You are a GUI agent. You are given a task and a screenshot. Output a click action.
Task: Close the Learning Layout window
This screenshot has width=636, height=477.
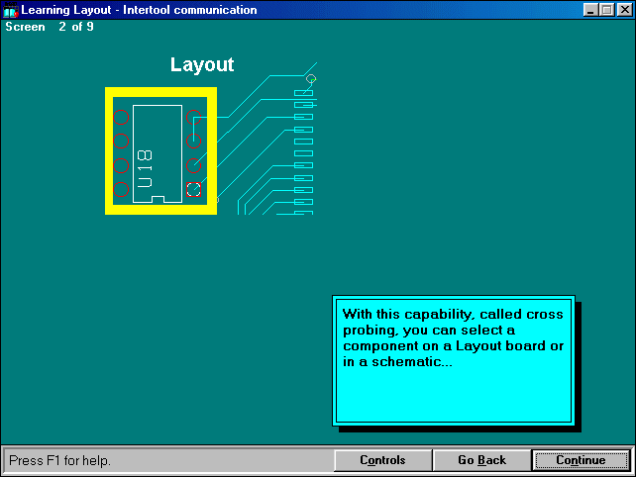click(623, 10)
